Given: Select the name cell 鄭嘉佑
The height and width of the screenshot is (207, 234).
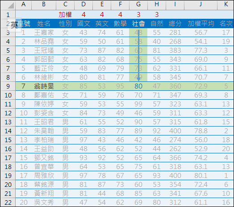Looking at the screenshot, I should pos(44,95).
